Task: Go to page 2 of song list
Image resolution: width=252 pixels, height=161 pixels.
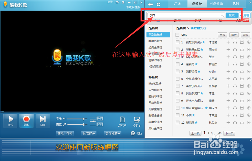Action: pyautogui.click(x=208, y=133)
